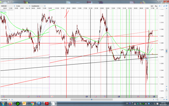
Task: Click the vertical scale handle on right
Action: point(167,51)
